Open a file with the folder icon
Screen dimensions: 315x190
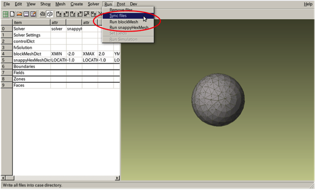pos(19,14)
